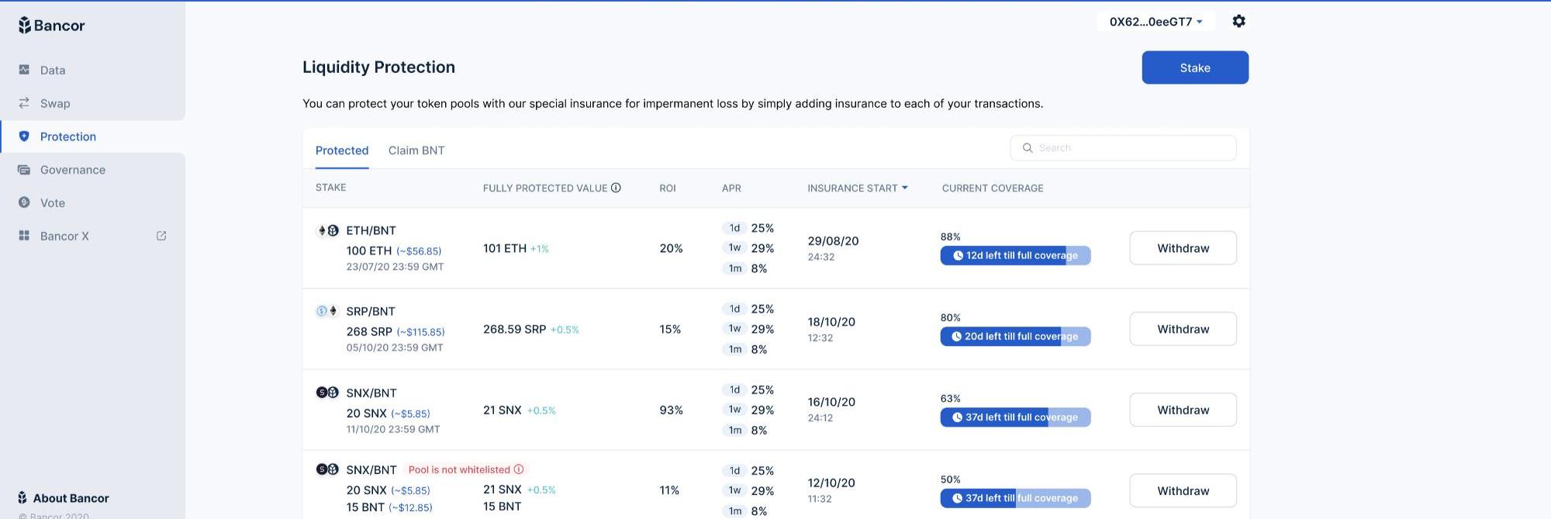Click the Protection shield icon in the sidebar
Image resolution: width=1551 pixels, height=519 pixels.
pyautogui.click(x=24, y=137)
